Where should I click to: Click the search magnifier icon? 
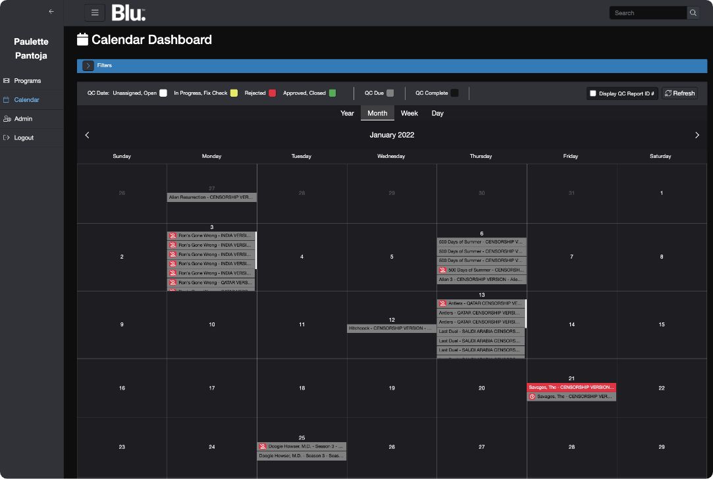pos(693,13)
